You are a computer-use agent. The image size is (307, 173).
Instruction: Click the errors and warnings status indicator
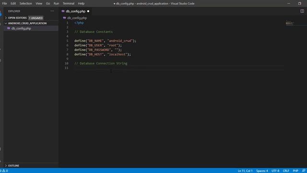point(4,171)
